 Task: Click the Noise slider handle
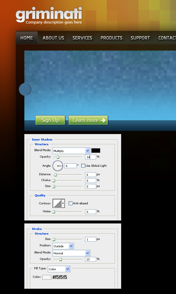[54, 212]
